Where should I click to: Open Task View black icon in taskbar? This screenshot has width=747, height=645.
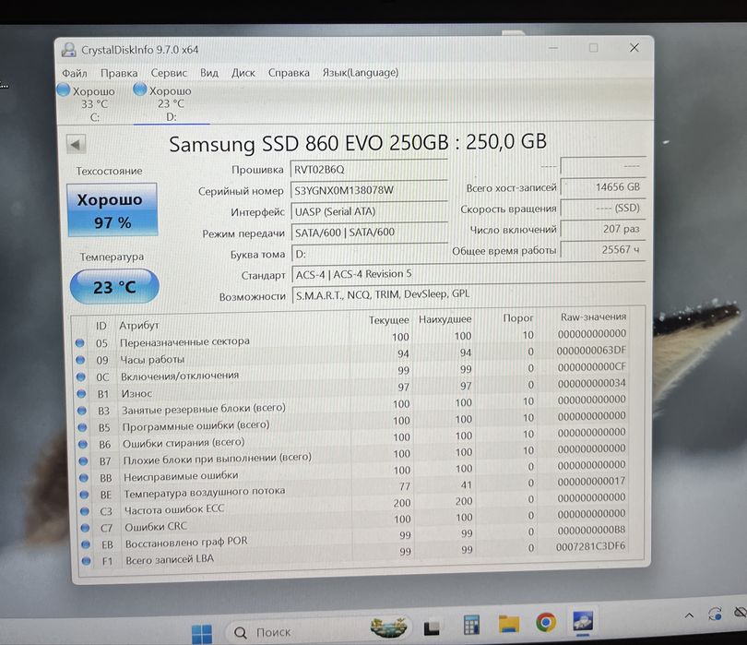click(x=432, y=627)
